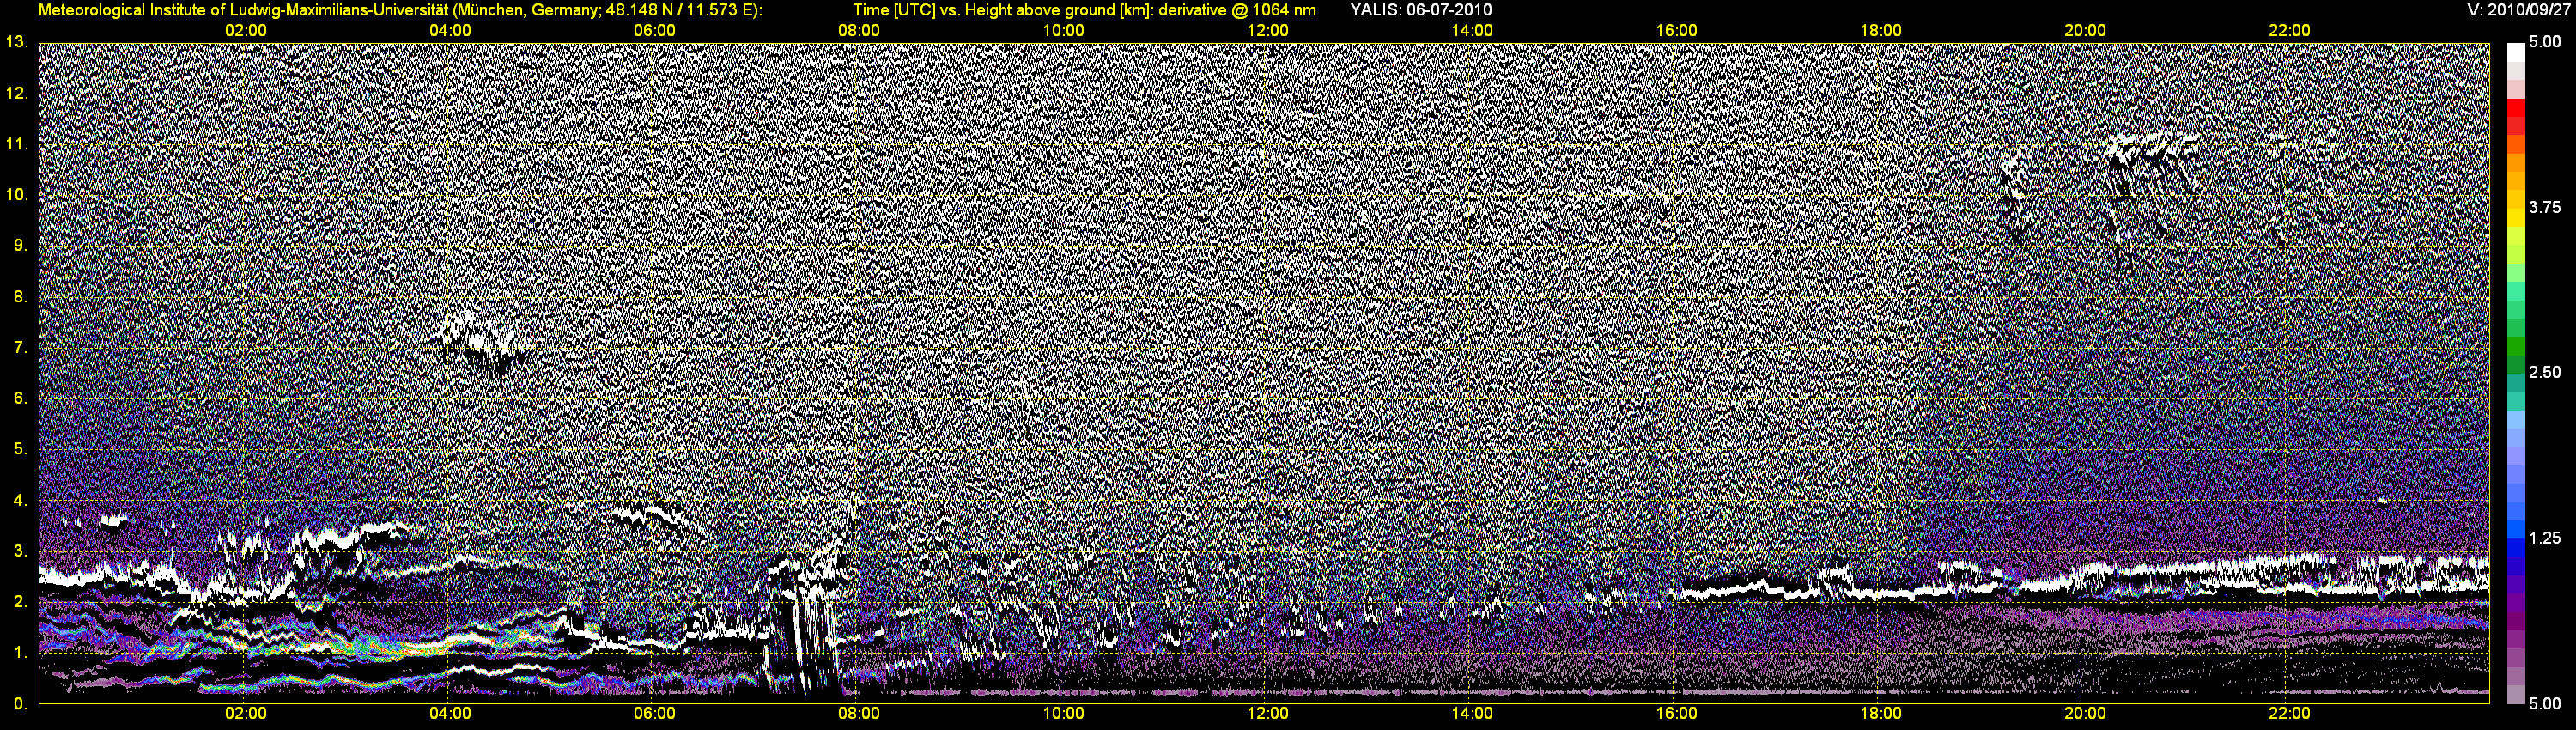Image resolution: width=2576 pixels, height=730 pixels.
Task: Click the 0. km height axis label
Action: pos(21,703)
